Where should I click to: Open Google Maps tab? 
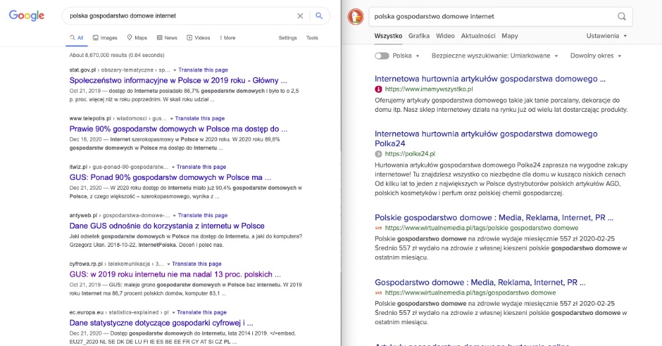point(137,38)
